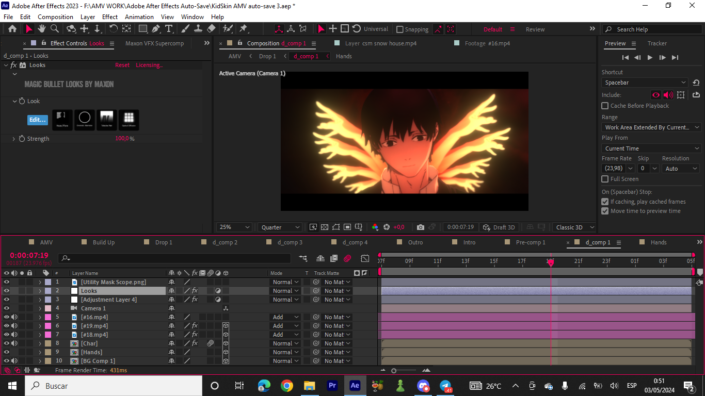Click the Edit... button for Looks

[37, 120]
